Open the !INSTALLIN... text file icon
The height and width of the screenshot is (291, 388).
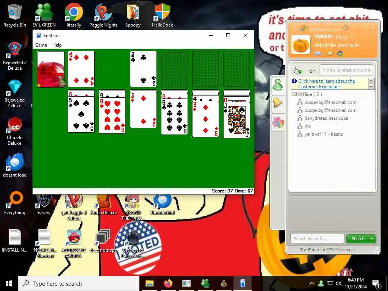pos(15,241)
